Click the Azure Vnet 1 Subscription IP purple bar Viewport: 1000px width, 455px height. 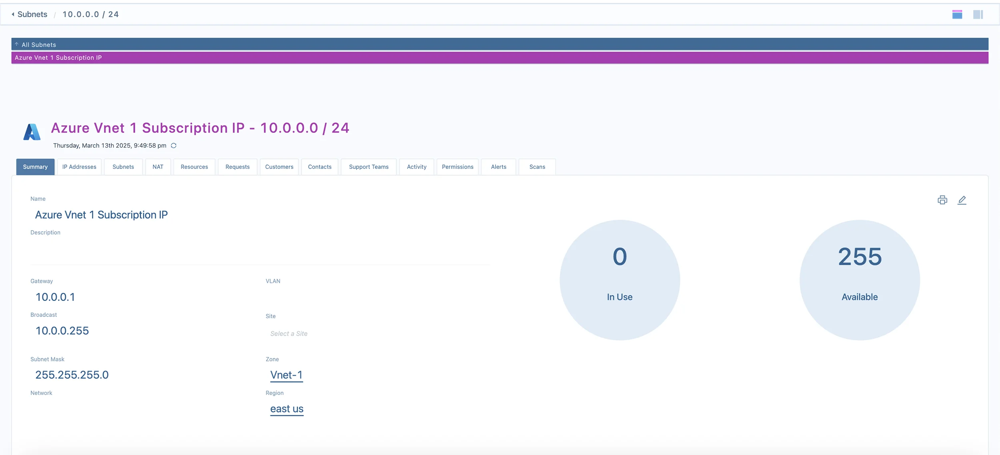tap(500, 58)
